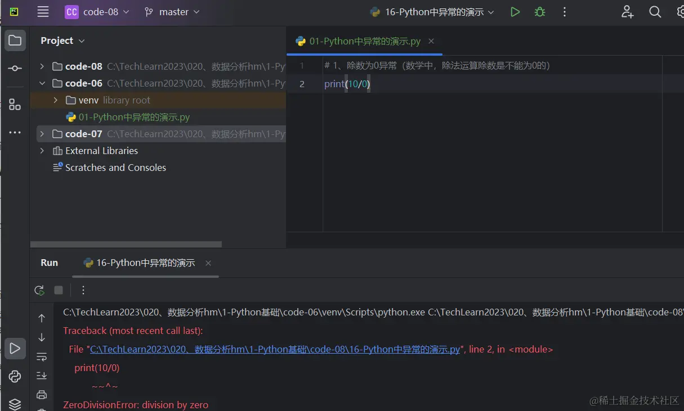Open the master branch dropdown
The width and height of the screenshot is (684, 411).
coord(172,11)
